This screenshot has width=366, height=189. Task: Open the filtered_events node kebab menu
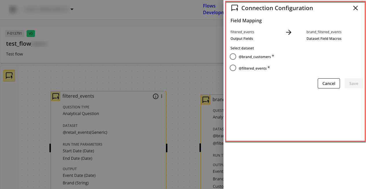click(x=162, y=96)
